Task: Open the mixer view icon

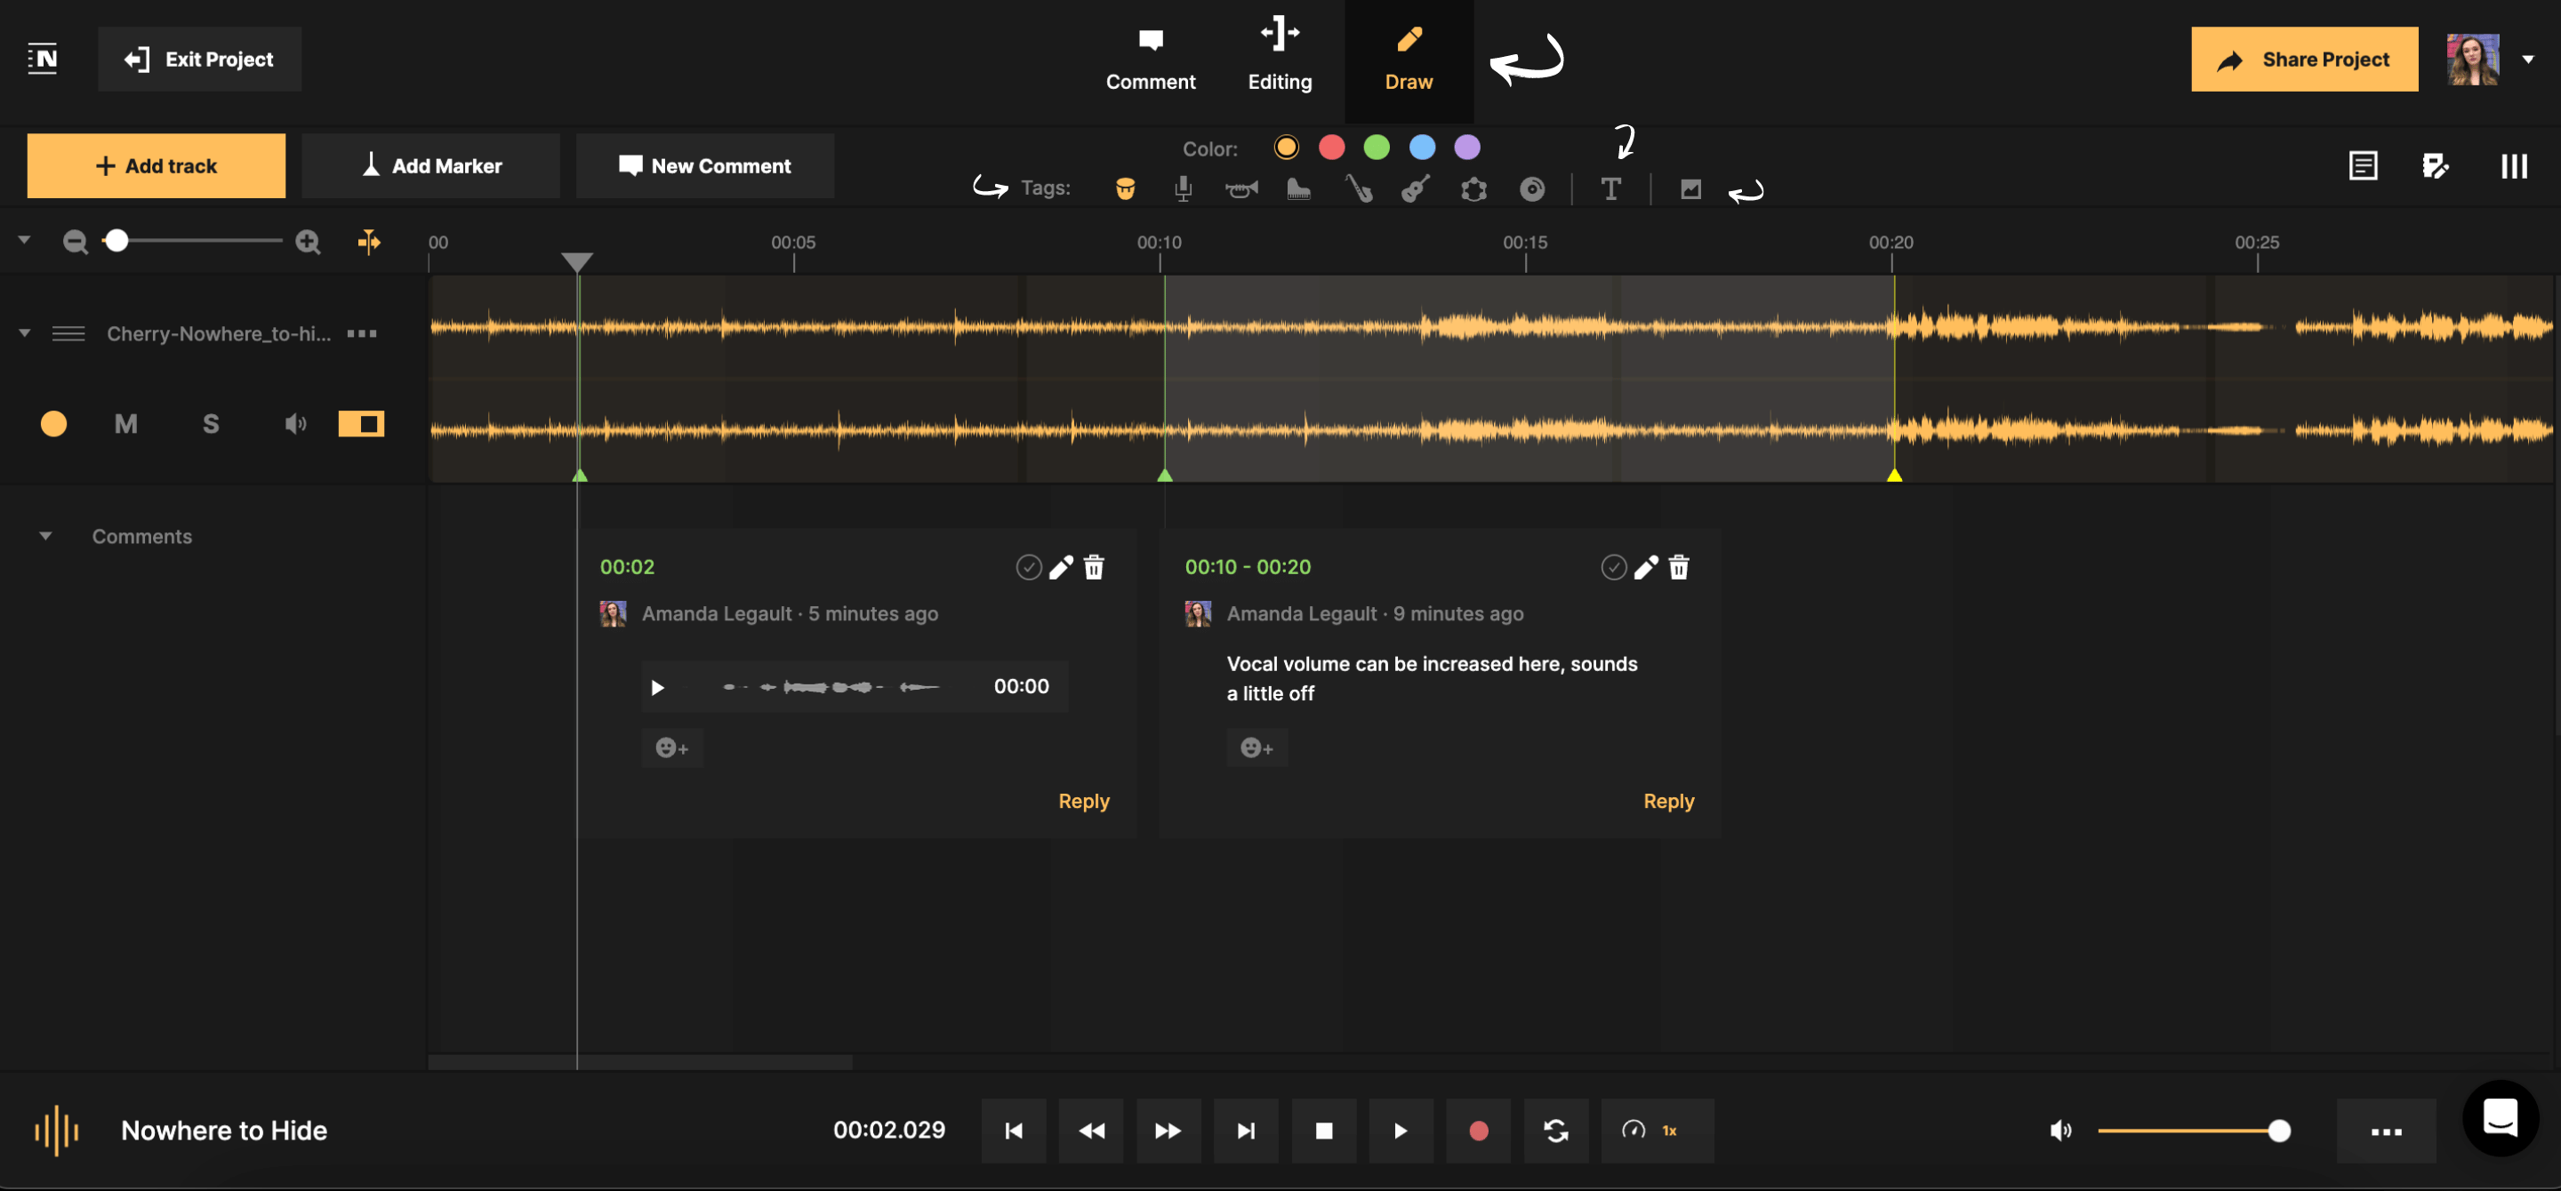Action: click(x=2514, y=165)
